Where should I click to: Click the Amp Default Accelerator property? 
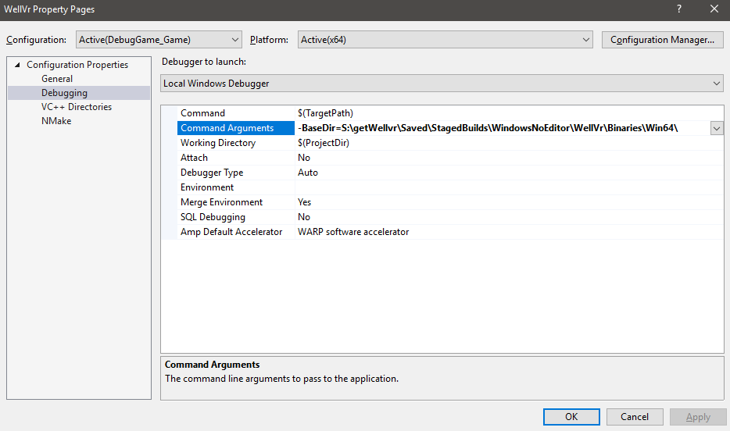tap(231, 232)
